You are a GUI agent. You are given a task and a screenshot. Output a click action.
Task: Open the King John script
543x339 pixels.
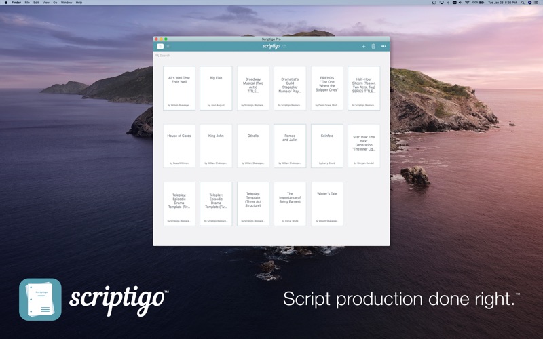216,146
